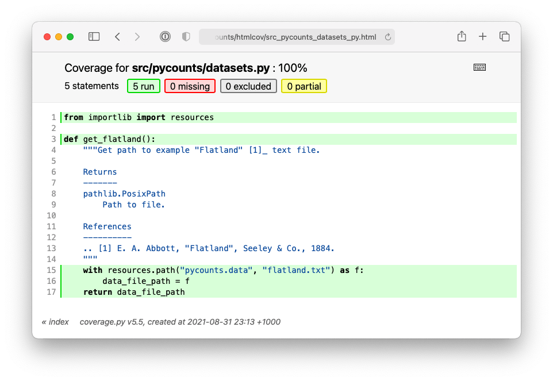Minimize window with the yellow button
Viewport: 553px width, 381px height.
pyautogui.click(x=59, y=37)
